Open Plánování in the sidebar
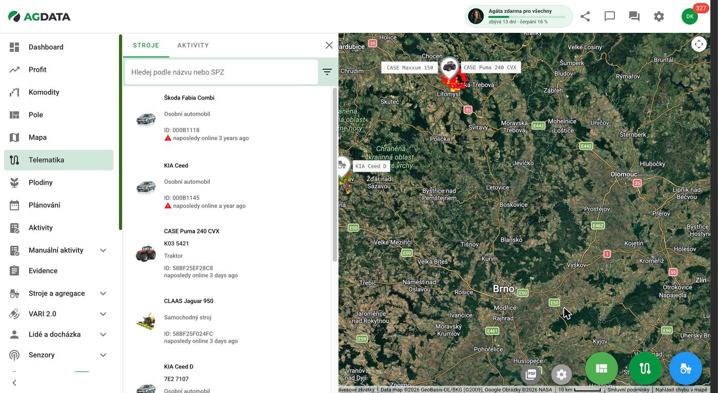This screenshot has height=393, width=718. pos(58,205)
